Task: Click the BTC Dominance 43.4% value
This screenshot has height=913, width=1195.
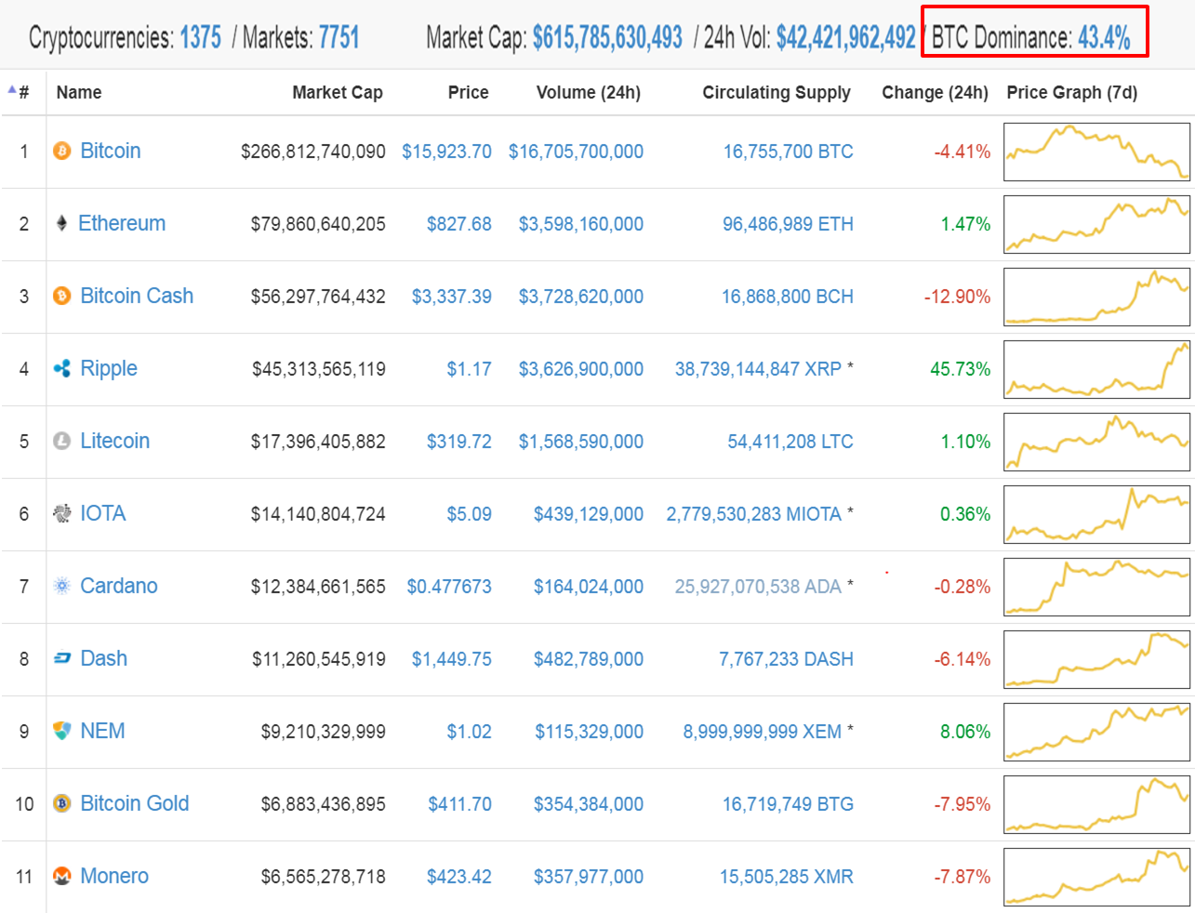Action: click(1104, 37)
